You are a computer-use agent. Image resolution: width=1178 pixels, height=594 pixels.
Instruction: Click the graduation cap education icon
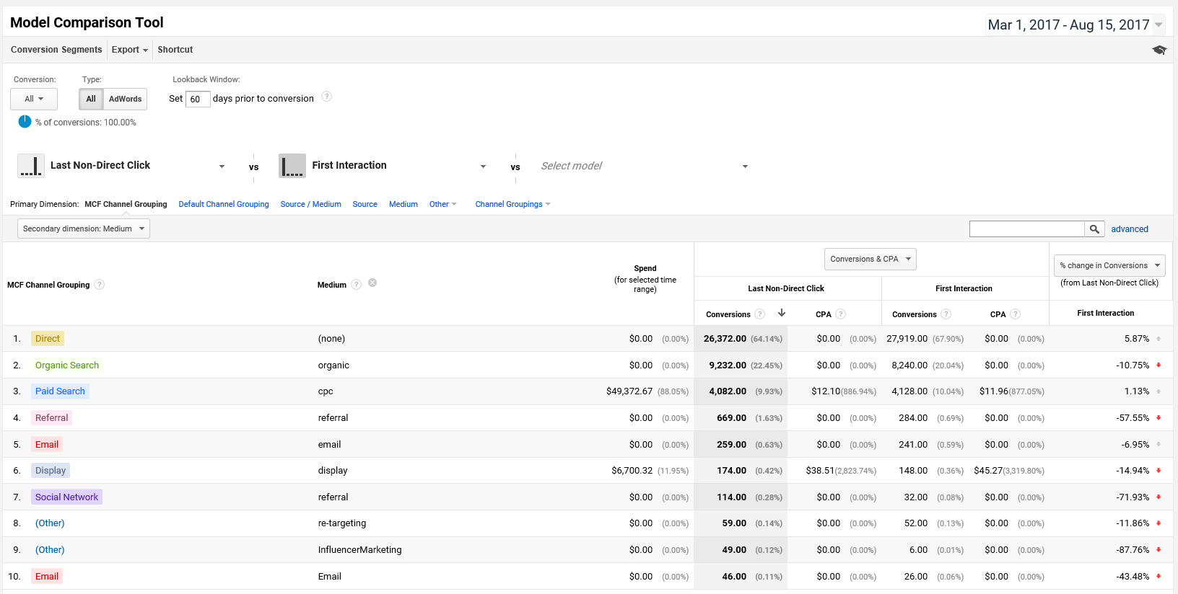click(x=1159, y=50)
